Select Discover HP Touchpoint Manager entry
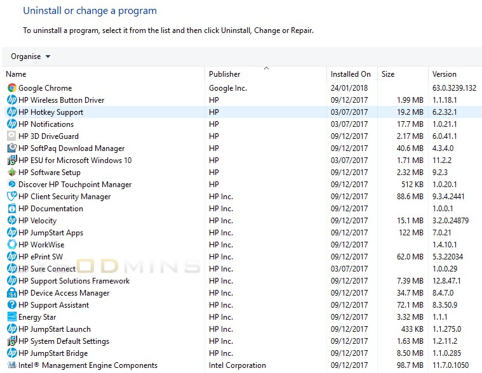This screenshot has height=373, width=482. pyautogui.click(x=75, y=184)
